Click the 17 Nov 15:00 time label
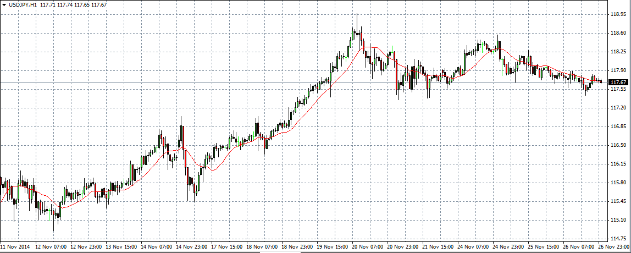Screen dimensions: 631x253 [228, 247]
